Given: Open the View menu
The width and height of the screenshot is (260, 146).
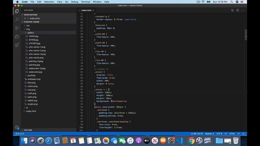Looking at the screenshot, I should click(x=60, y=2).
